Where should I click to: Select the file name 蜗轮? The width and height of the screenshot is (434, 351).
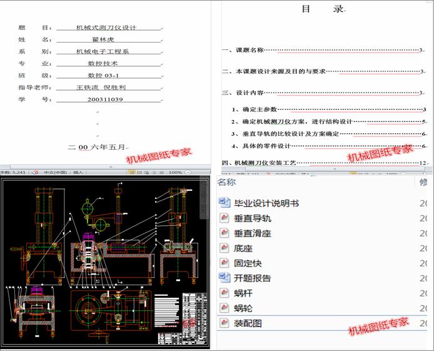click(x=243, y=308)
